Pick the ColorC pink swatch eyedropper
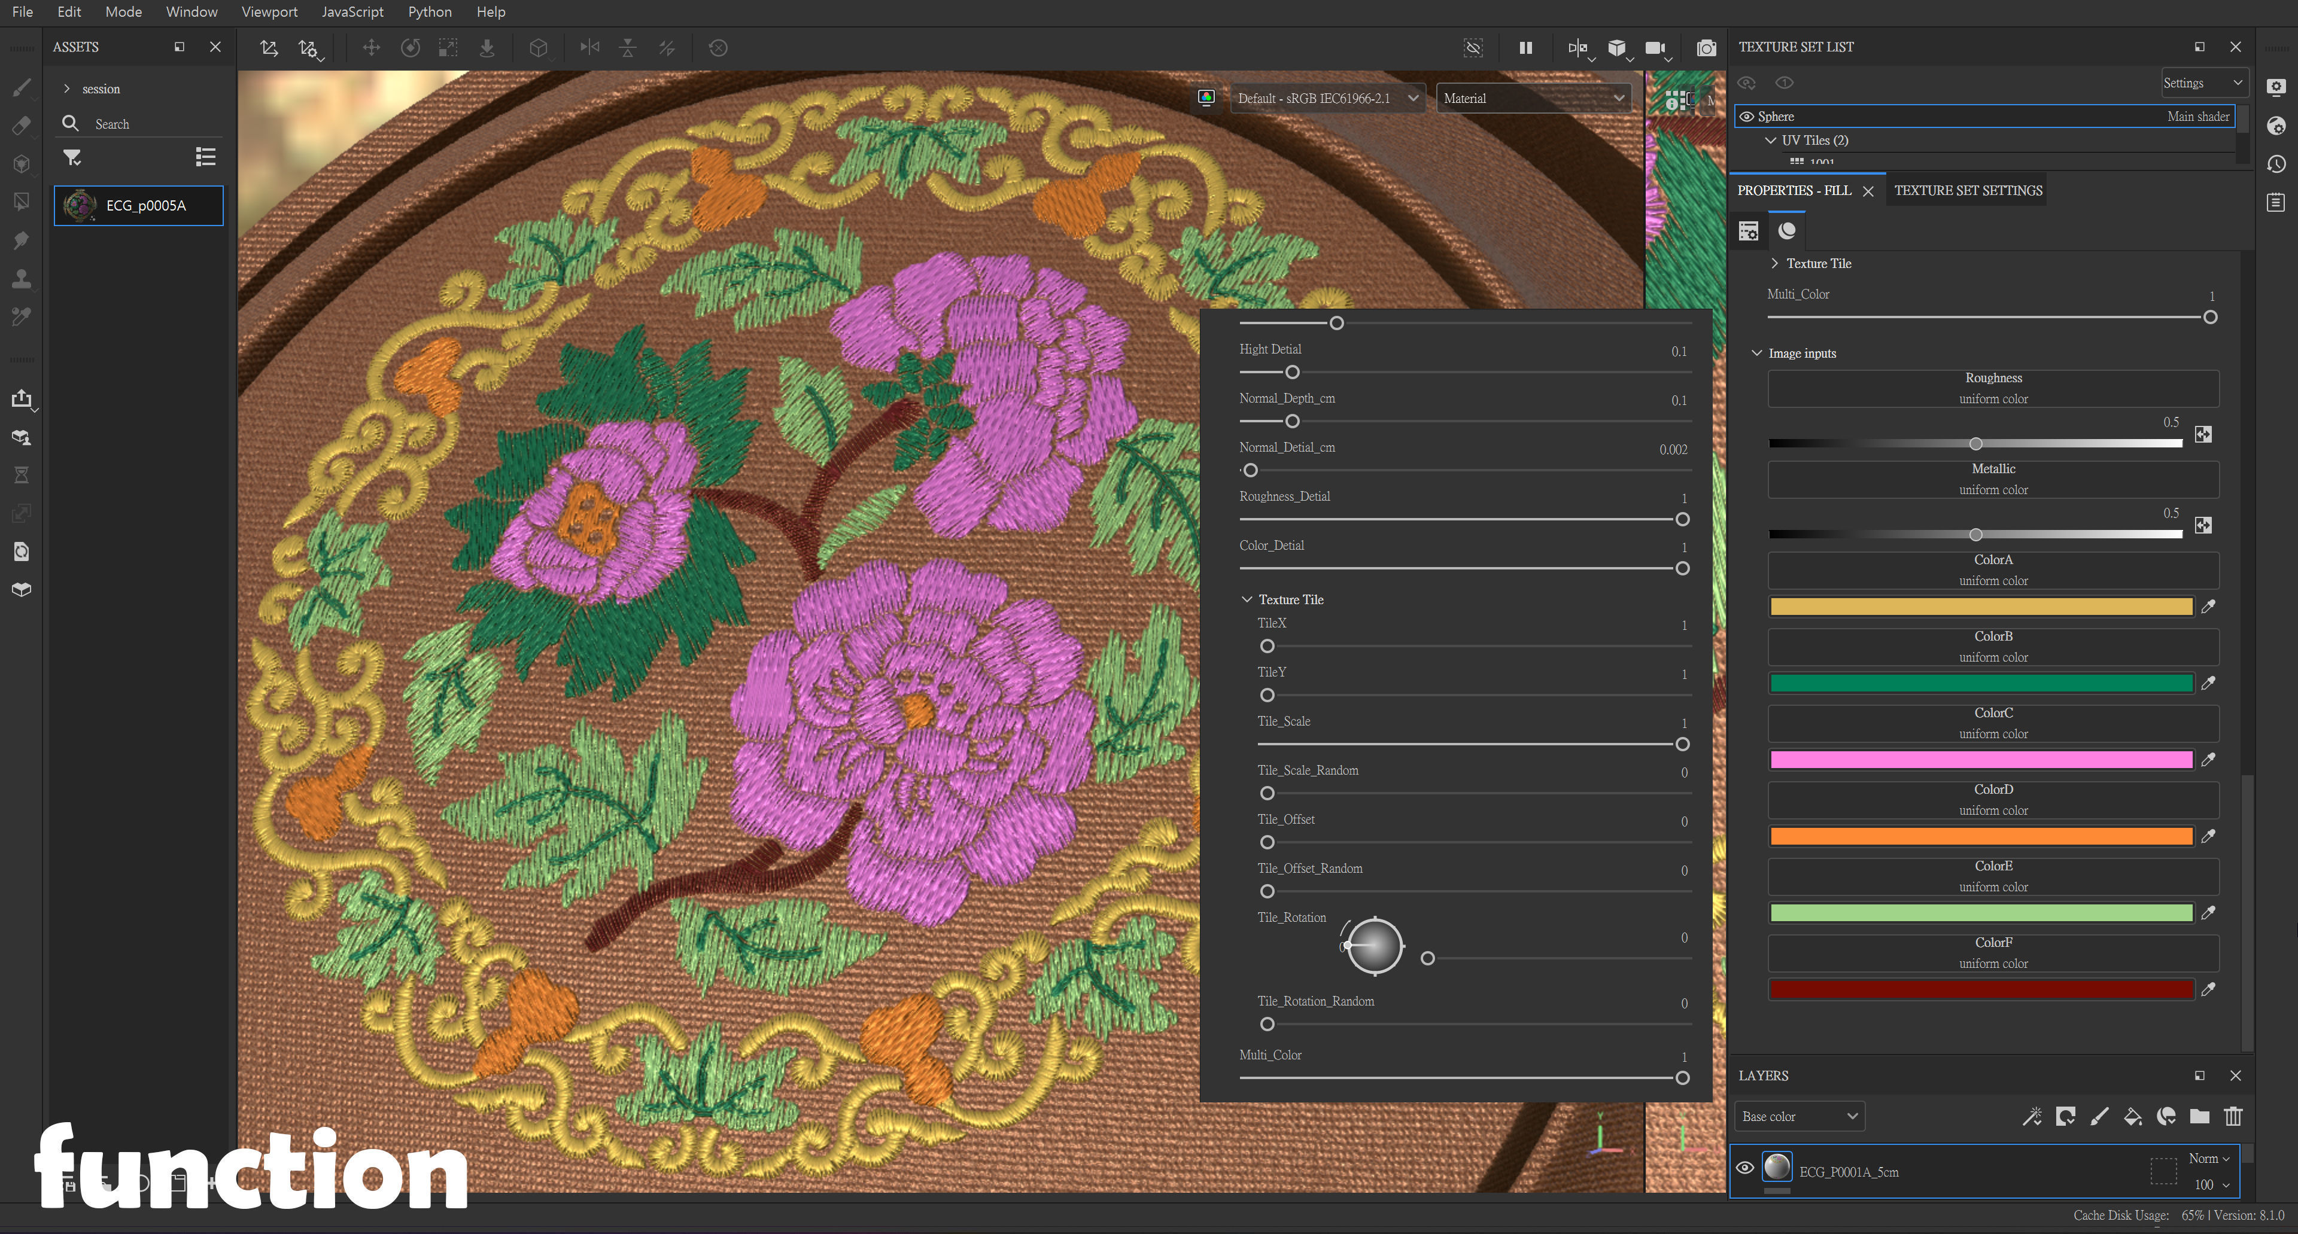The width and height of the screenshot is (2298, 1234). click(2209, 760)
